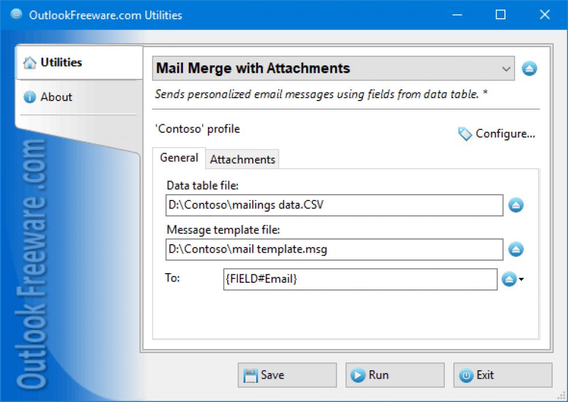Switch to the Attachments tab
The height and width of the screenshot is (402, 568).
tap(242, 159)
